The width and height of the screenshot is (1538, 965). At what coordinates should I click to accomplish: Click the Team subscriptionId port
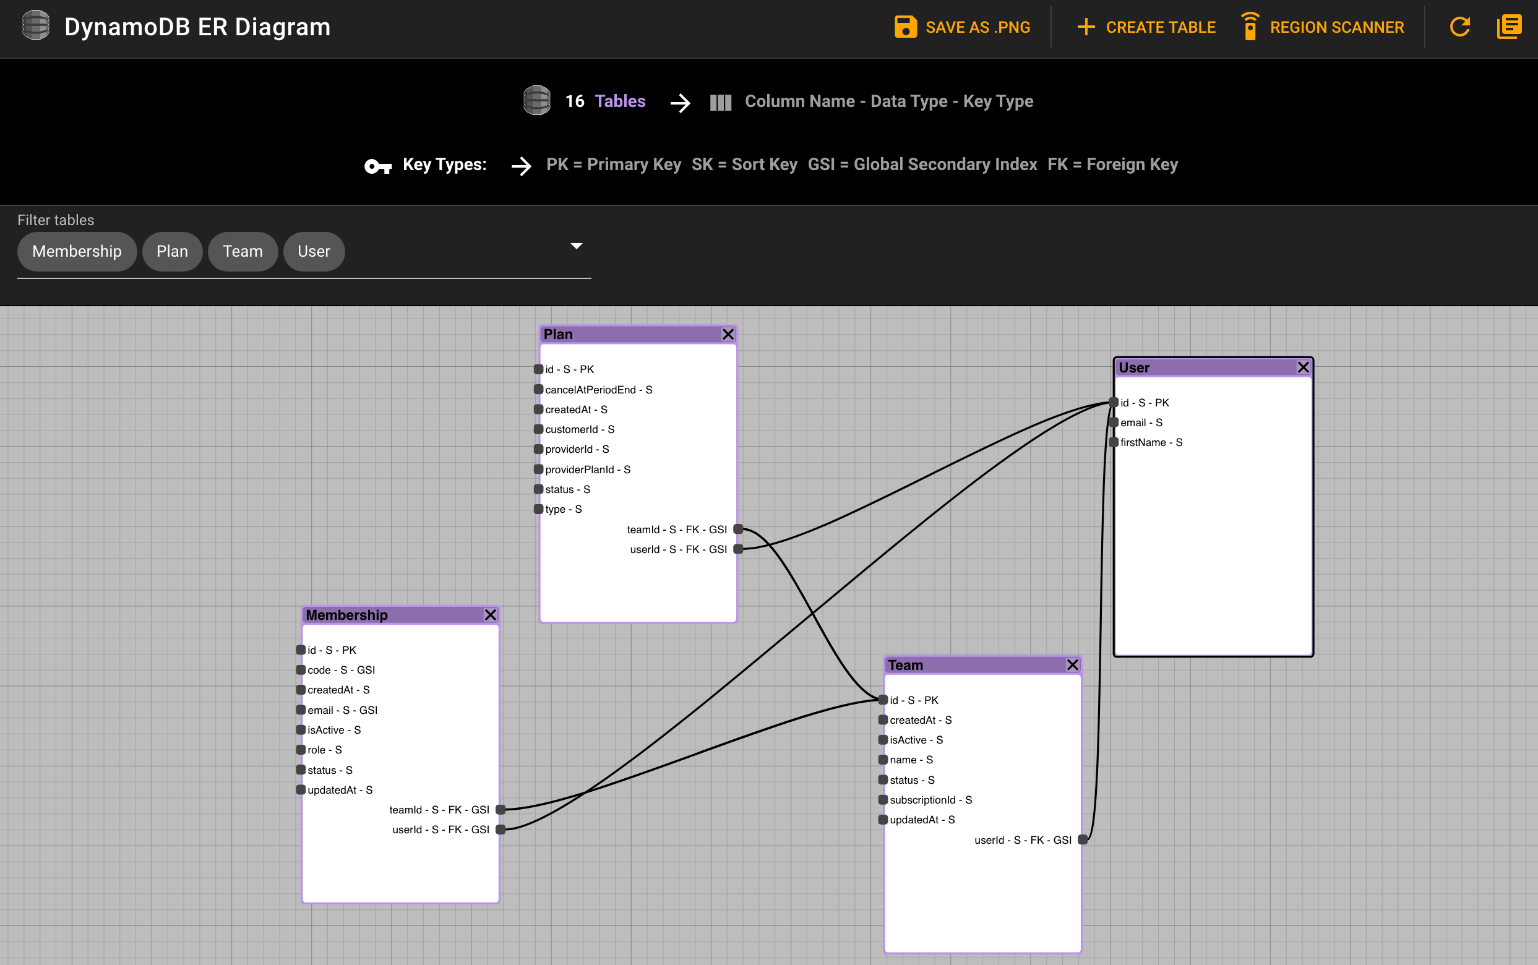coord(883,799)
